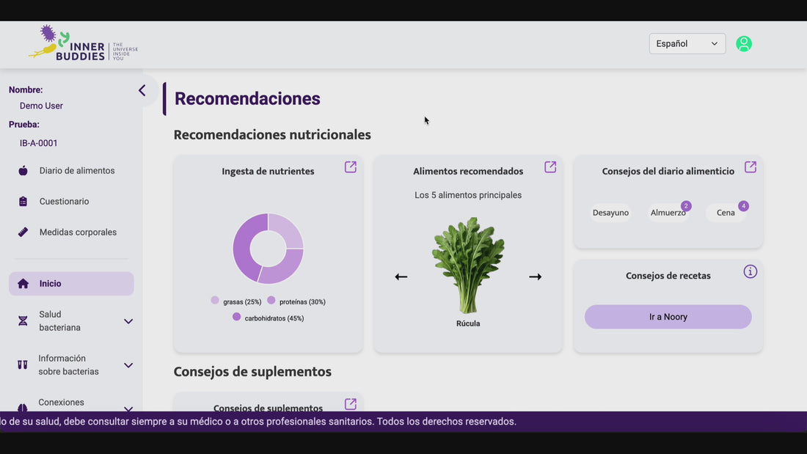Open the Español language dropdown

tap(687, 44)
